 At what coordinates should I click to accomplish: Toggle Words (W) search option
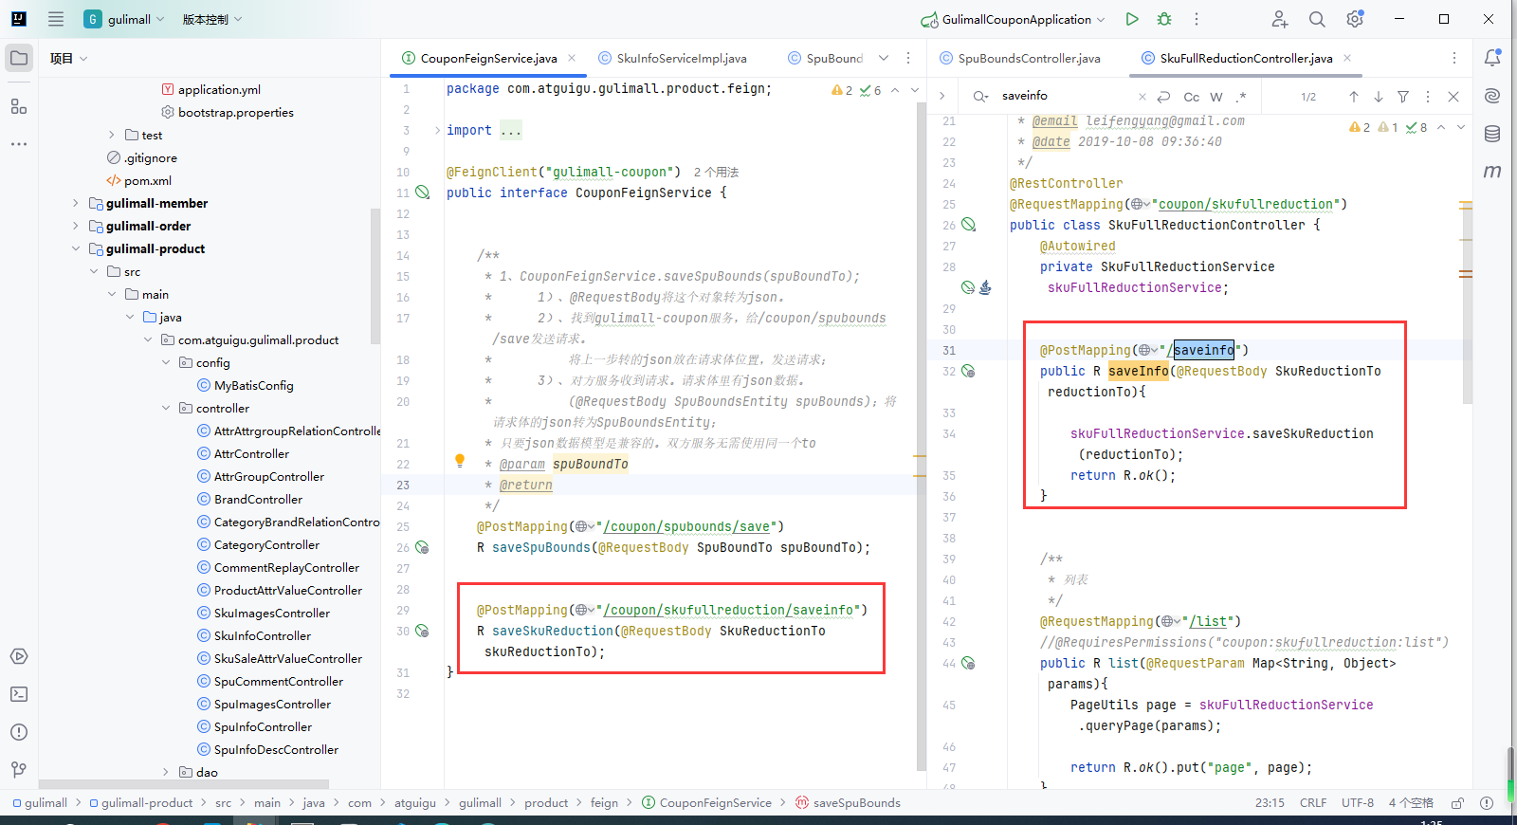coord(1216,97)
